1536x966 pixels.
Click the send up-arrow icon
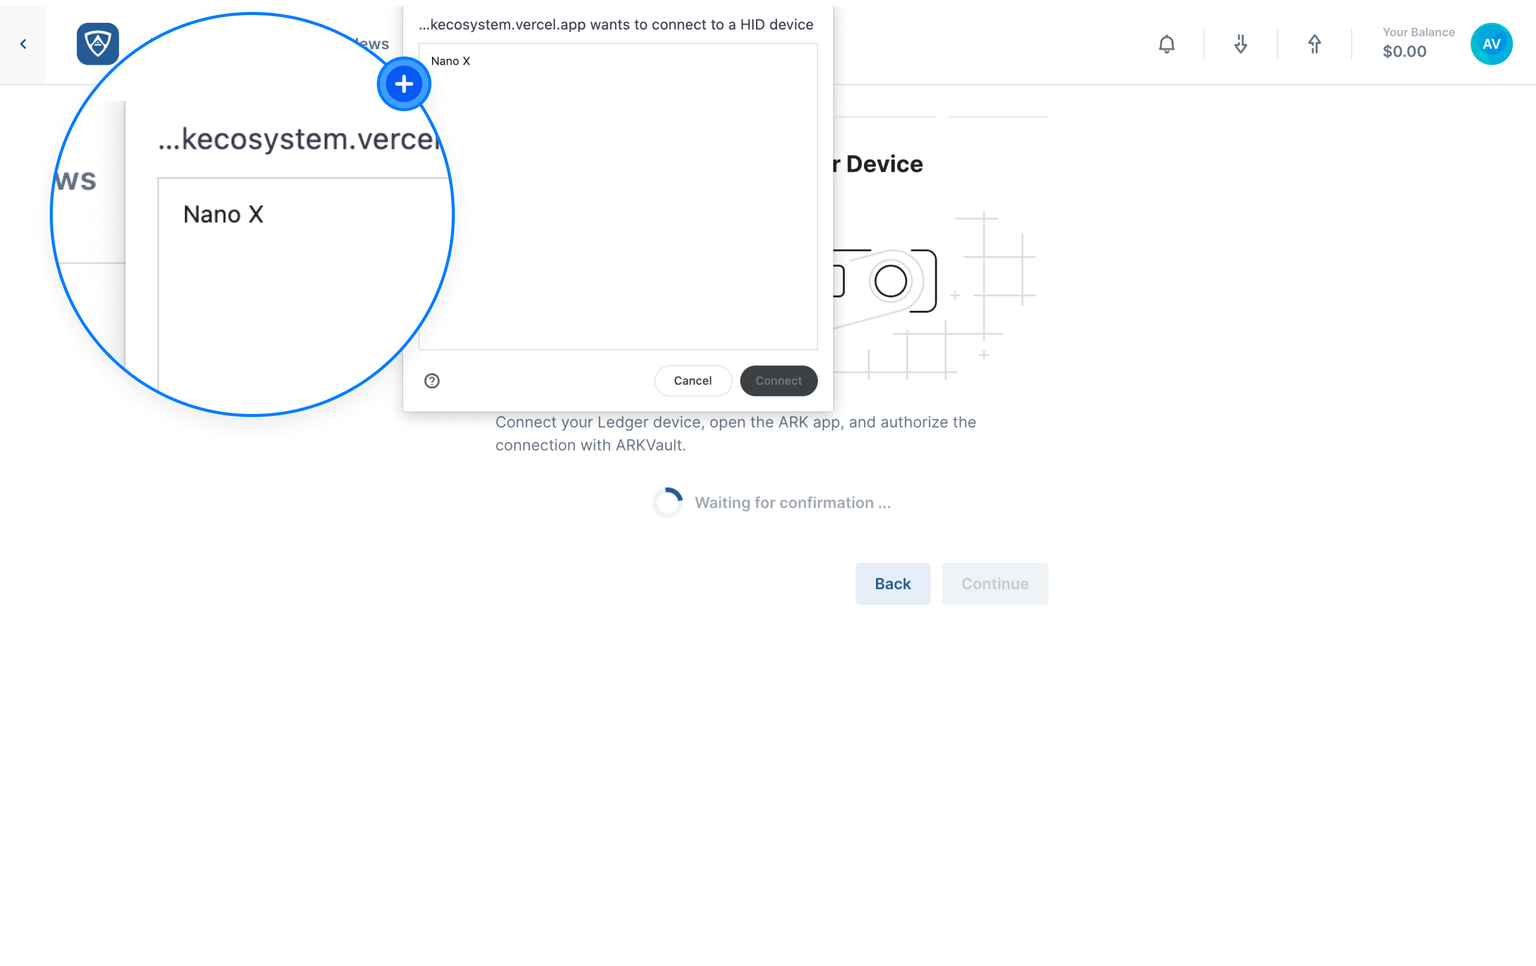point(1314,44)
